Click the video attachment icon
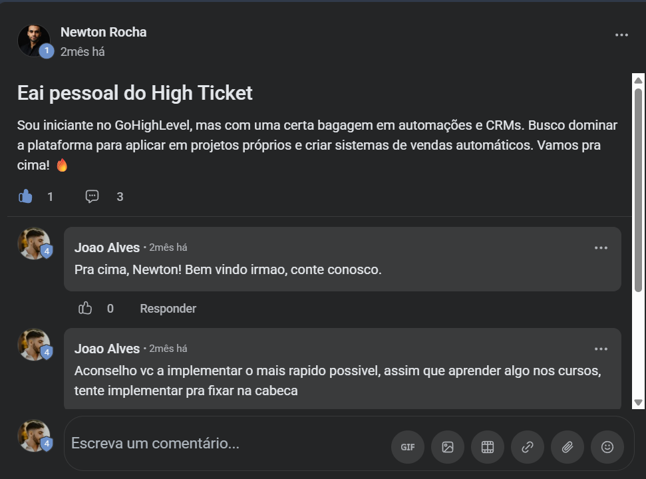646x479 pixels. click(488, 447)
